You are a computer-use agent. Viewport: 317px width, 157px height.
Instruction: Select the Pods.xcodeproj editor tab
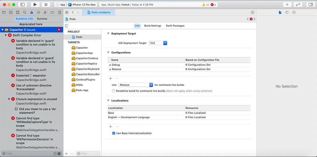pyautogui.click(x=99, y=12)
